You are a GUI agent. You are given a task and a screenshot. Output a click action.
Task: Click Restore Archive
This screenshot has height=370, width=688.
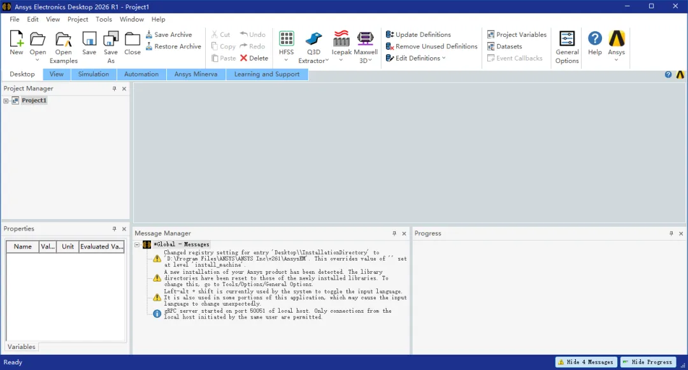(x=173, y=46)
